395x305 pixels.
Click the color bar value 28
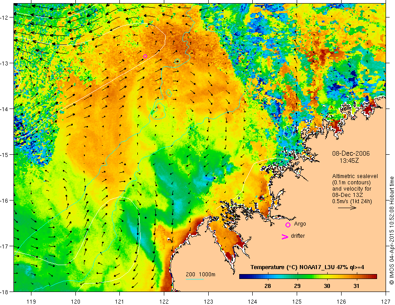click(268, 286)
